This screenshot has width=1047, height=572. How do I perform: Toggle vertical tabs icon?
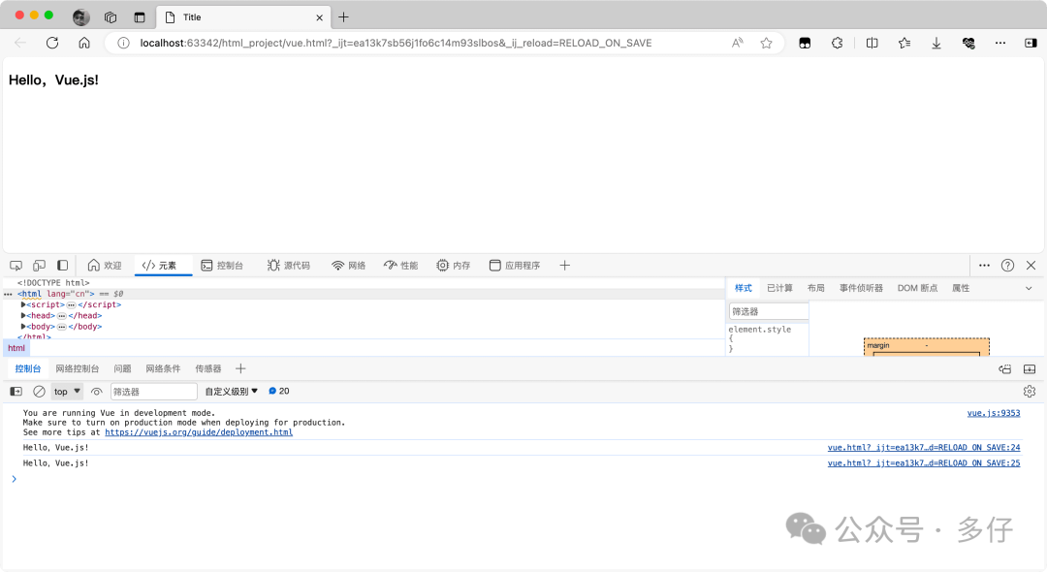coord(140,17)
